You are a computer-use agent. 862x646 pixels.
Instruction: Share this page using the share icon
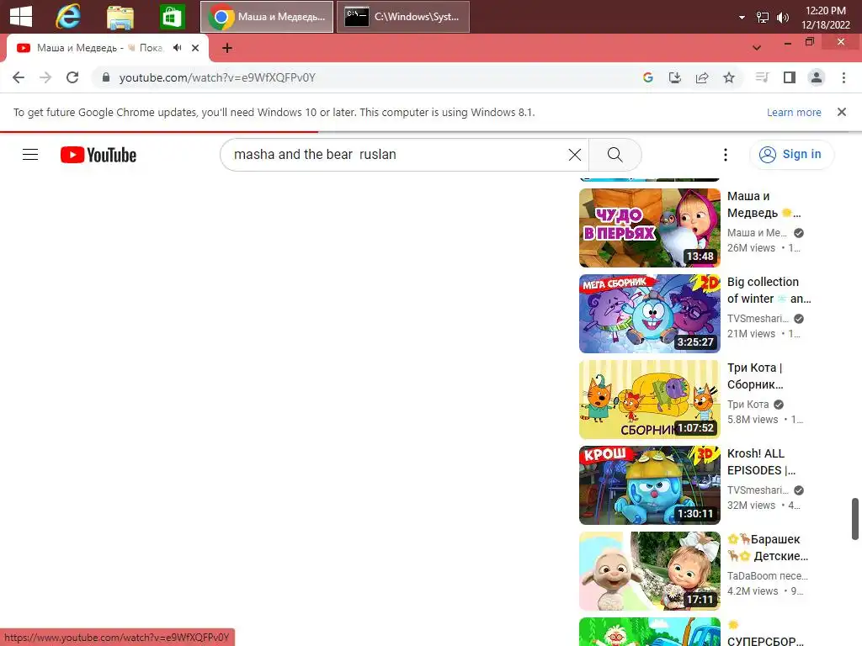pos(702,77)
